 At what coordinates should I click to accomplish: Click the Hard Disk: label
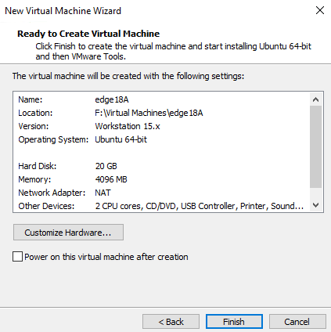click(x=38, y=166)
